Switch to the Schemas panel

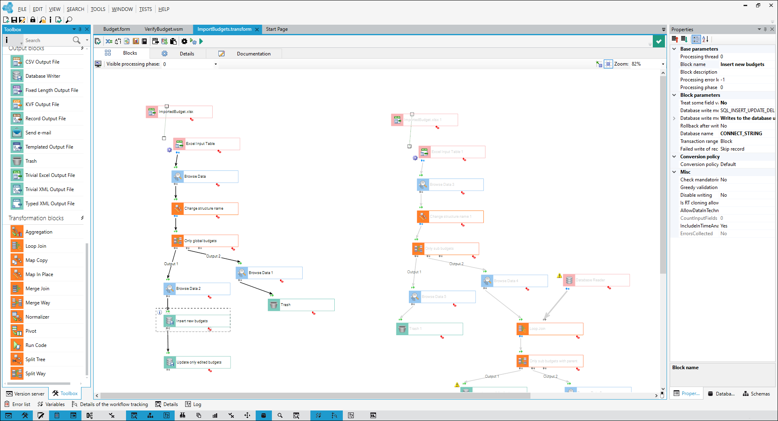[x=756, y=393]
